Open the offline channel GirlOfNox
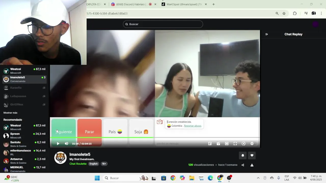Viewport: 326px width, 183px height. click(24, 104)
